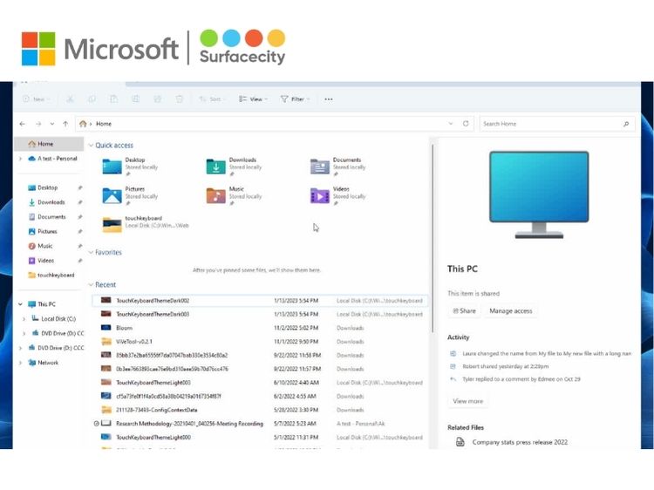The height and width of the screenshot is (490, 654).
Task: Open the Filter menu in toolbar
Action: 294,99
